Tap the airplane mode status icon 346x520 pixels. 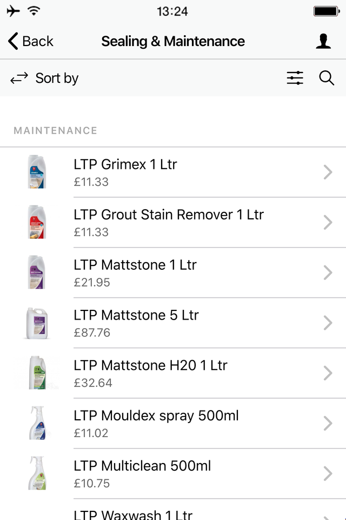[13, 11]
